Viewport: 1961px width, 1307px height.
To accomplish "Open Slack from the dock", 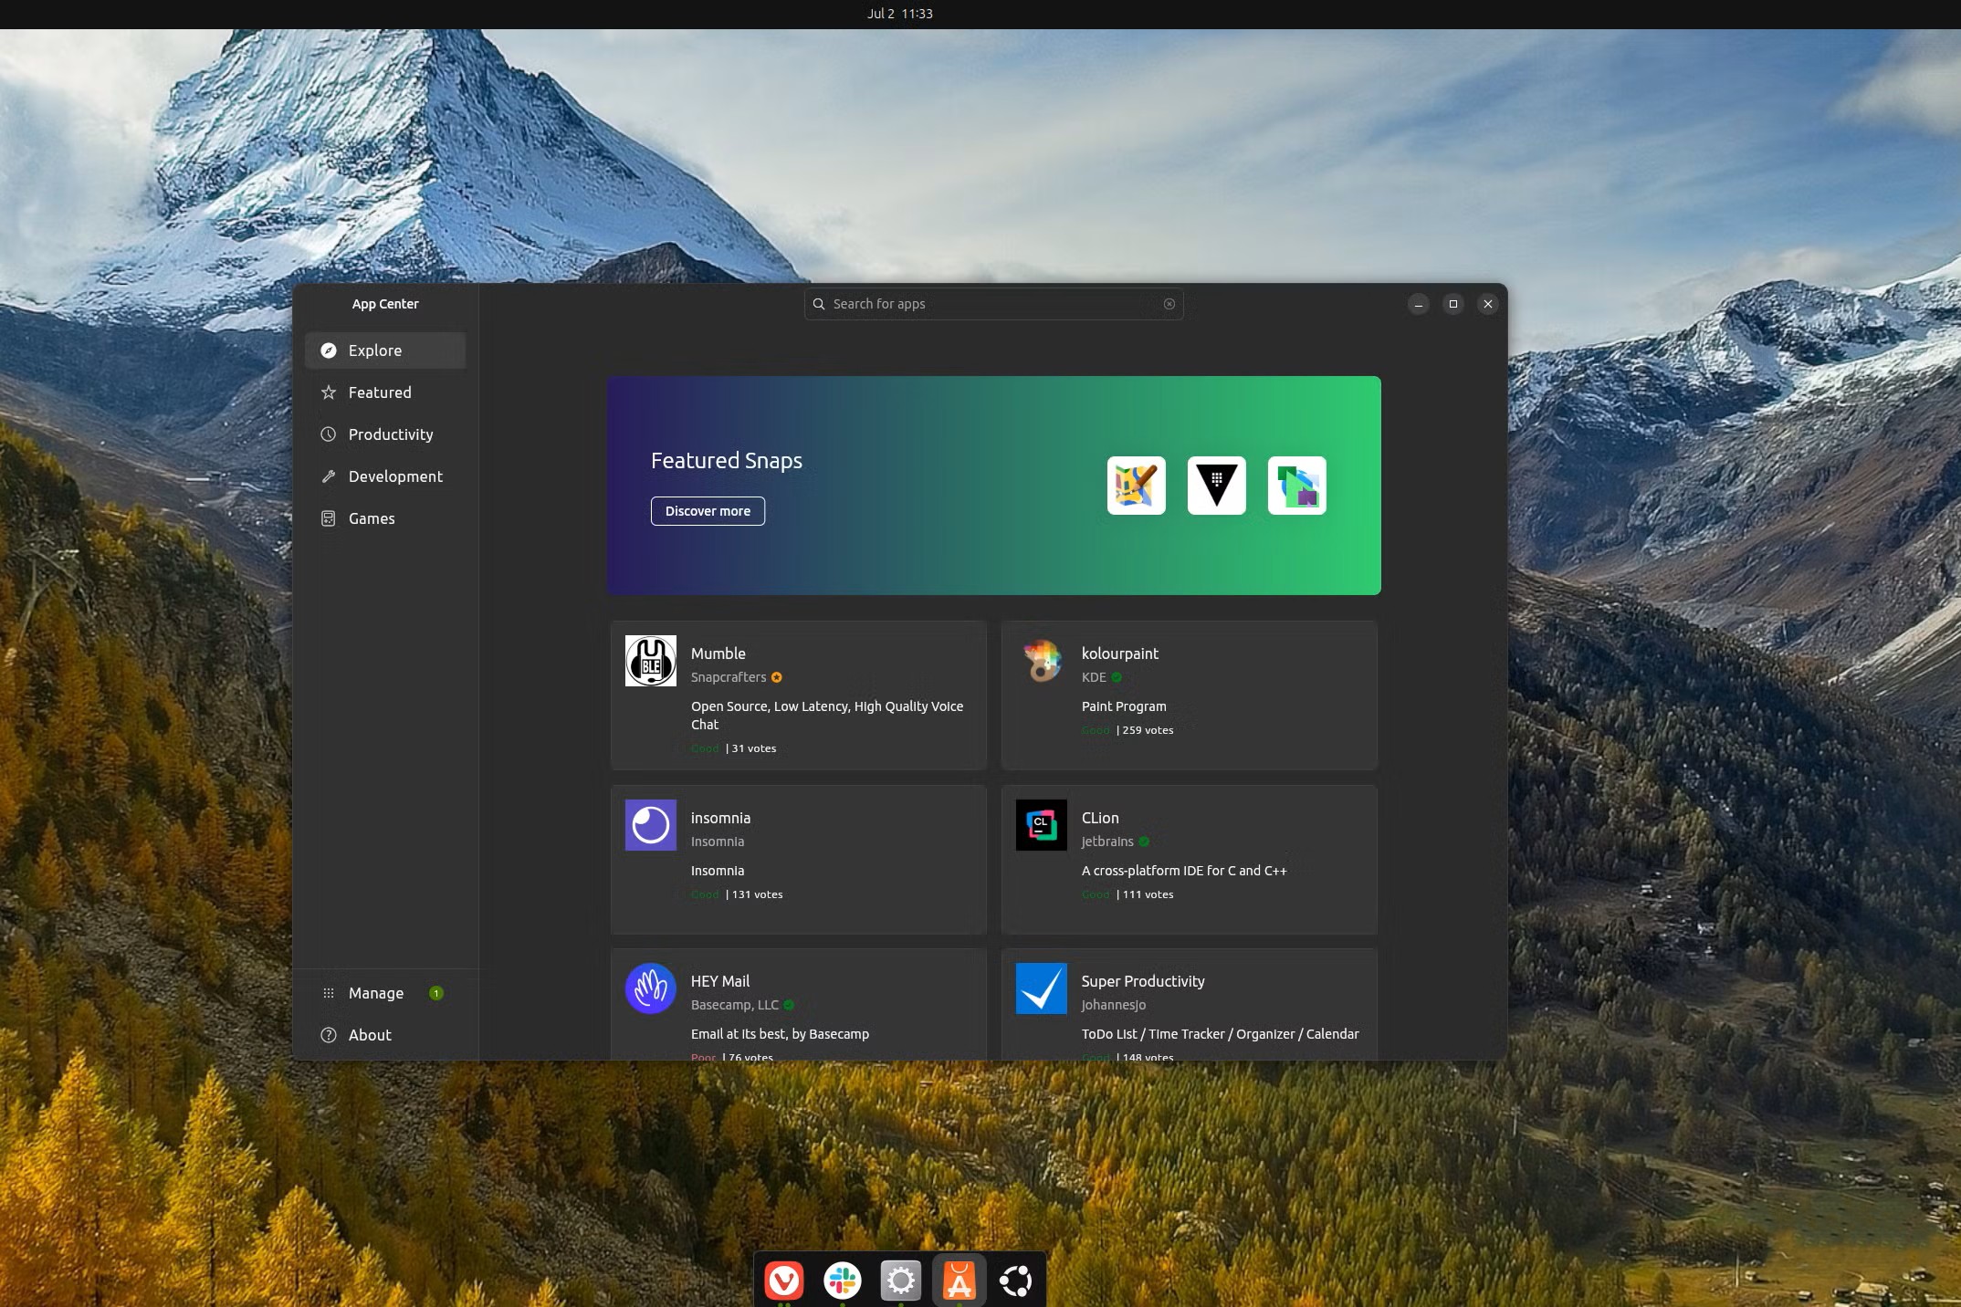I will pyautogui.click(x=842, y=1281).
